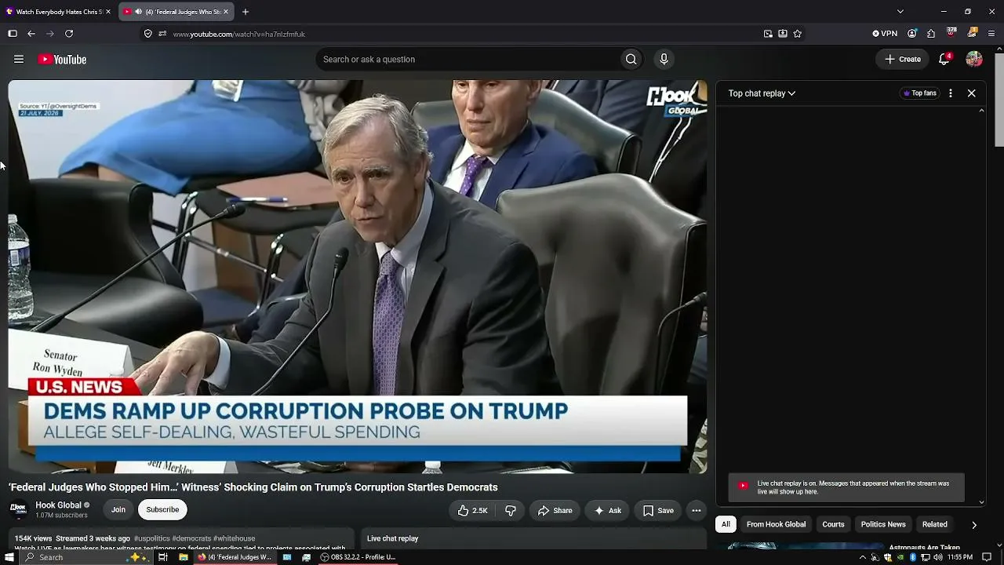Open chat replay options three-dot menu
1004x565 pixels.
pyautogui.click(x=951, y=93)
